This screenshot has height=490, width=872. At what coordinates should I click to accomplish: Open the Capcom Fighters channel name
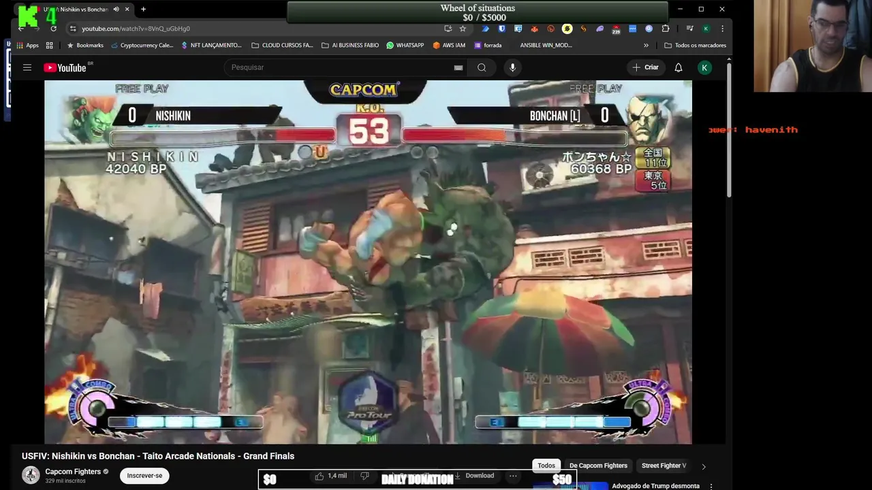(73, 472)
